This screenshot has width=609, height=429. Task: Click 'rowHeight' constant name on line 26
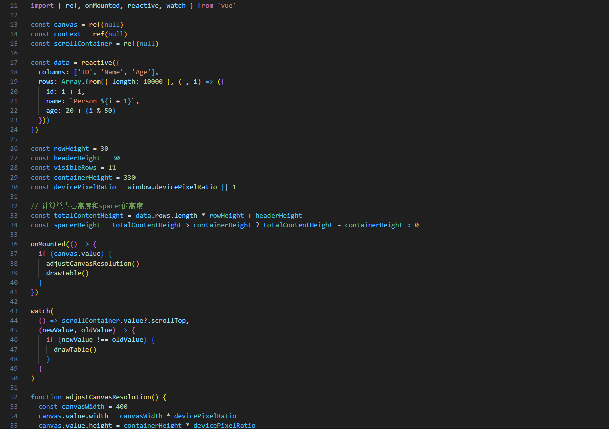click(72, 148)
